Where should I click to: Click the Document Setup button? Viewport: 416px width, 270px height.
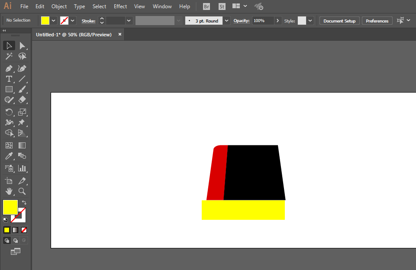339,21
